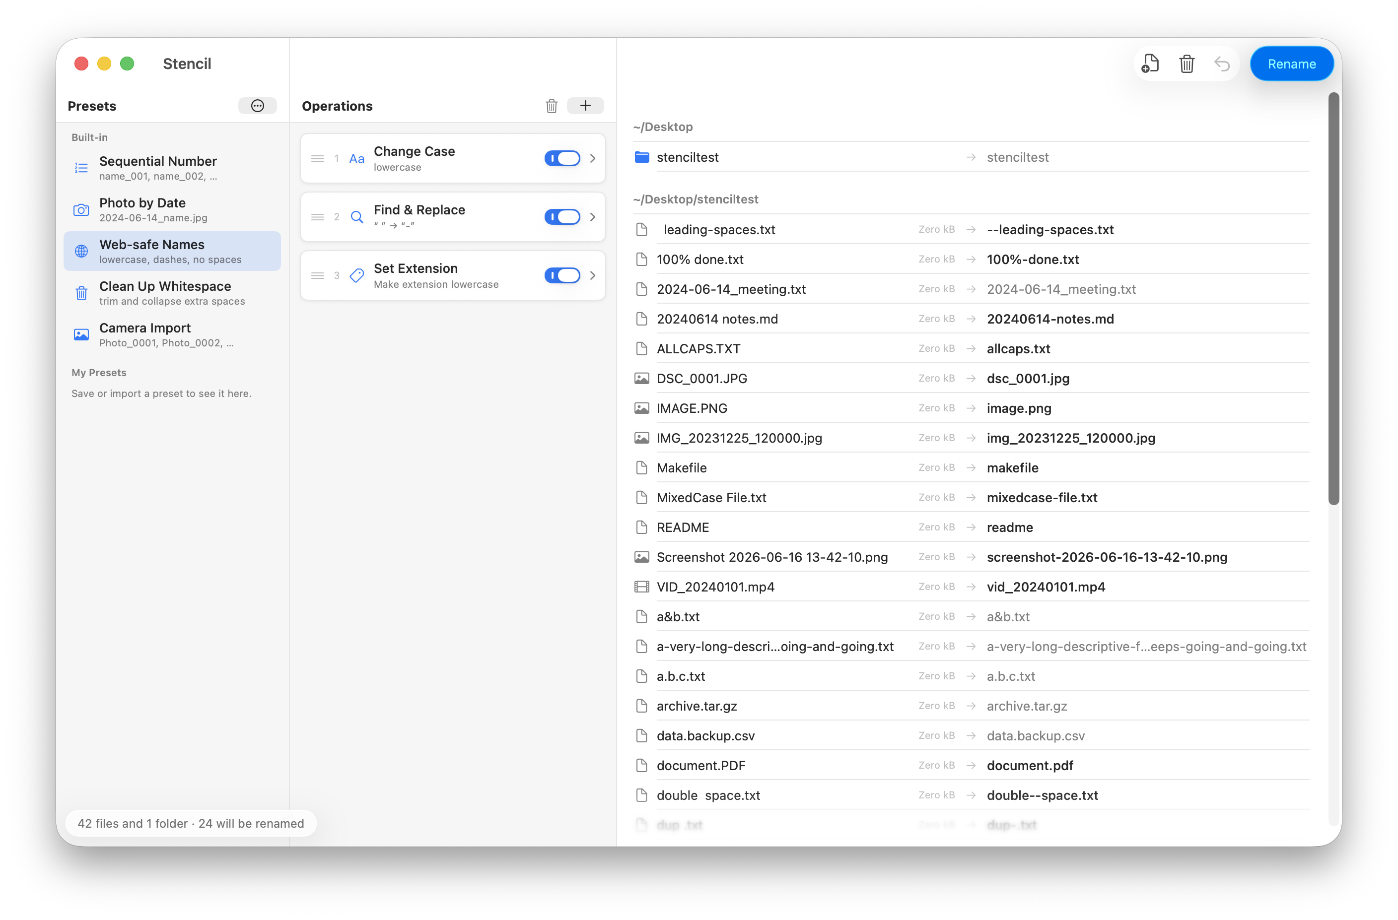Toggle off the Change Case operation
This screenshot has height=920, width=1398.
coord(562,158)
